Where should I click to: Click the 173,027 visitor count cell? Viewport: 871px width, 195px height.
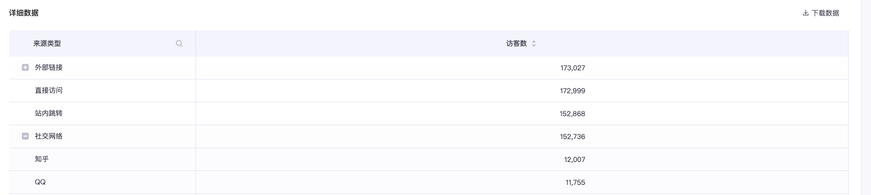pyautogui.click(x=573, y=68)
